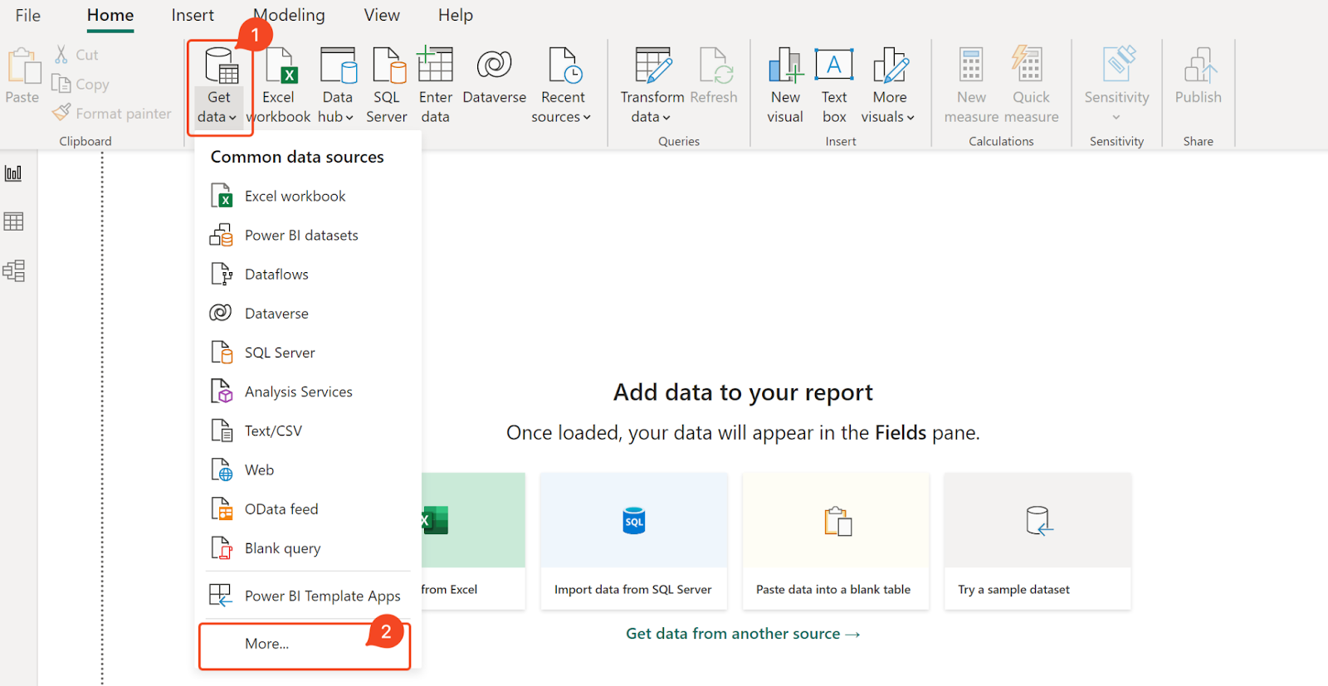The width and height of the screenshot is (1328, 686).
Task: Click More... in the Get data menu
Action: pyautogui.click(x=305, y=645)
